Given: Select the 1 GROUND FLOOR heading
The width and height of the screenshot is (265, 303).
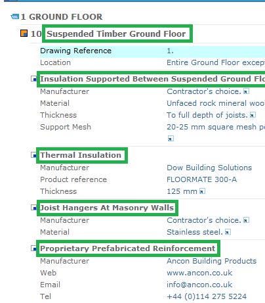Looking at the screenshot, I should [62, 17].
